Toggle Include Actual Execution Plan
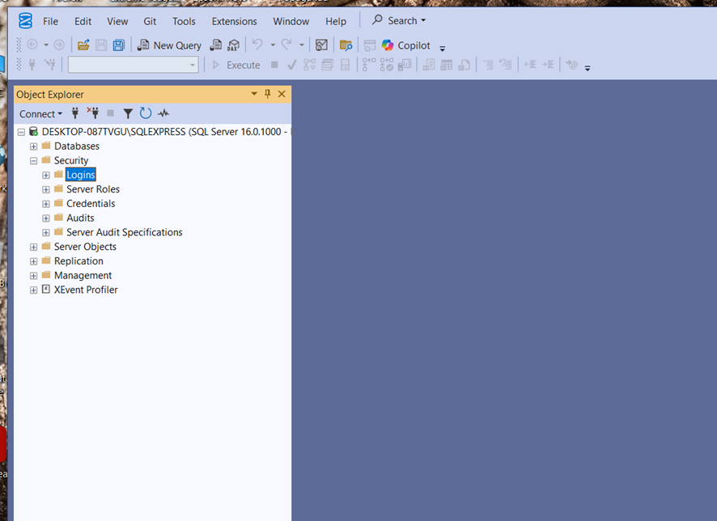The image size is (717, 521). [x=368, y=65]
